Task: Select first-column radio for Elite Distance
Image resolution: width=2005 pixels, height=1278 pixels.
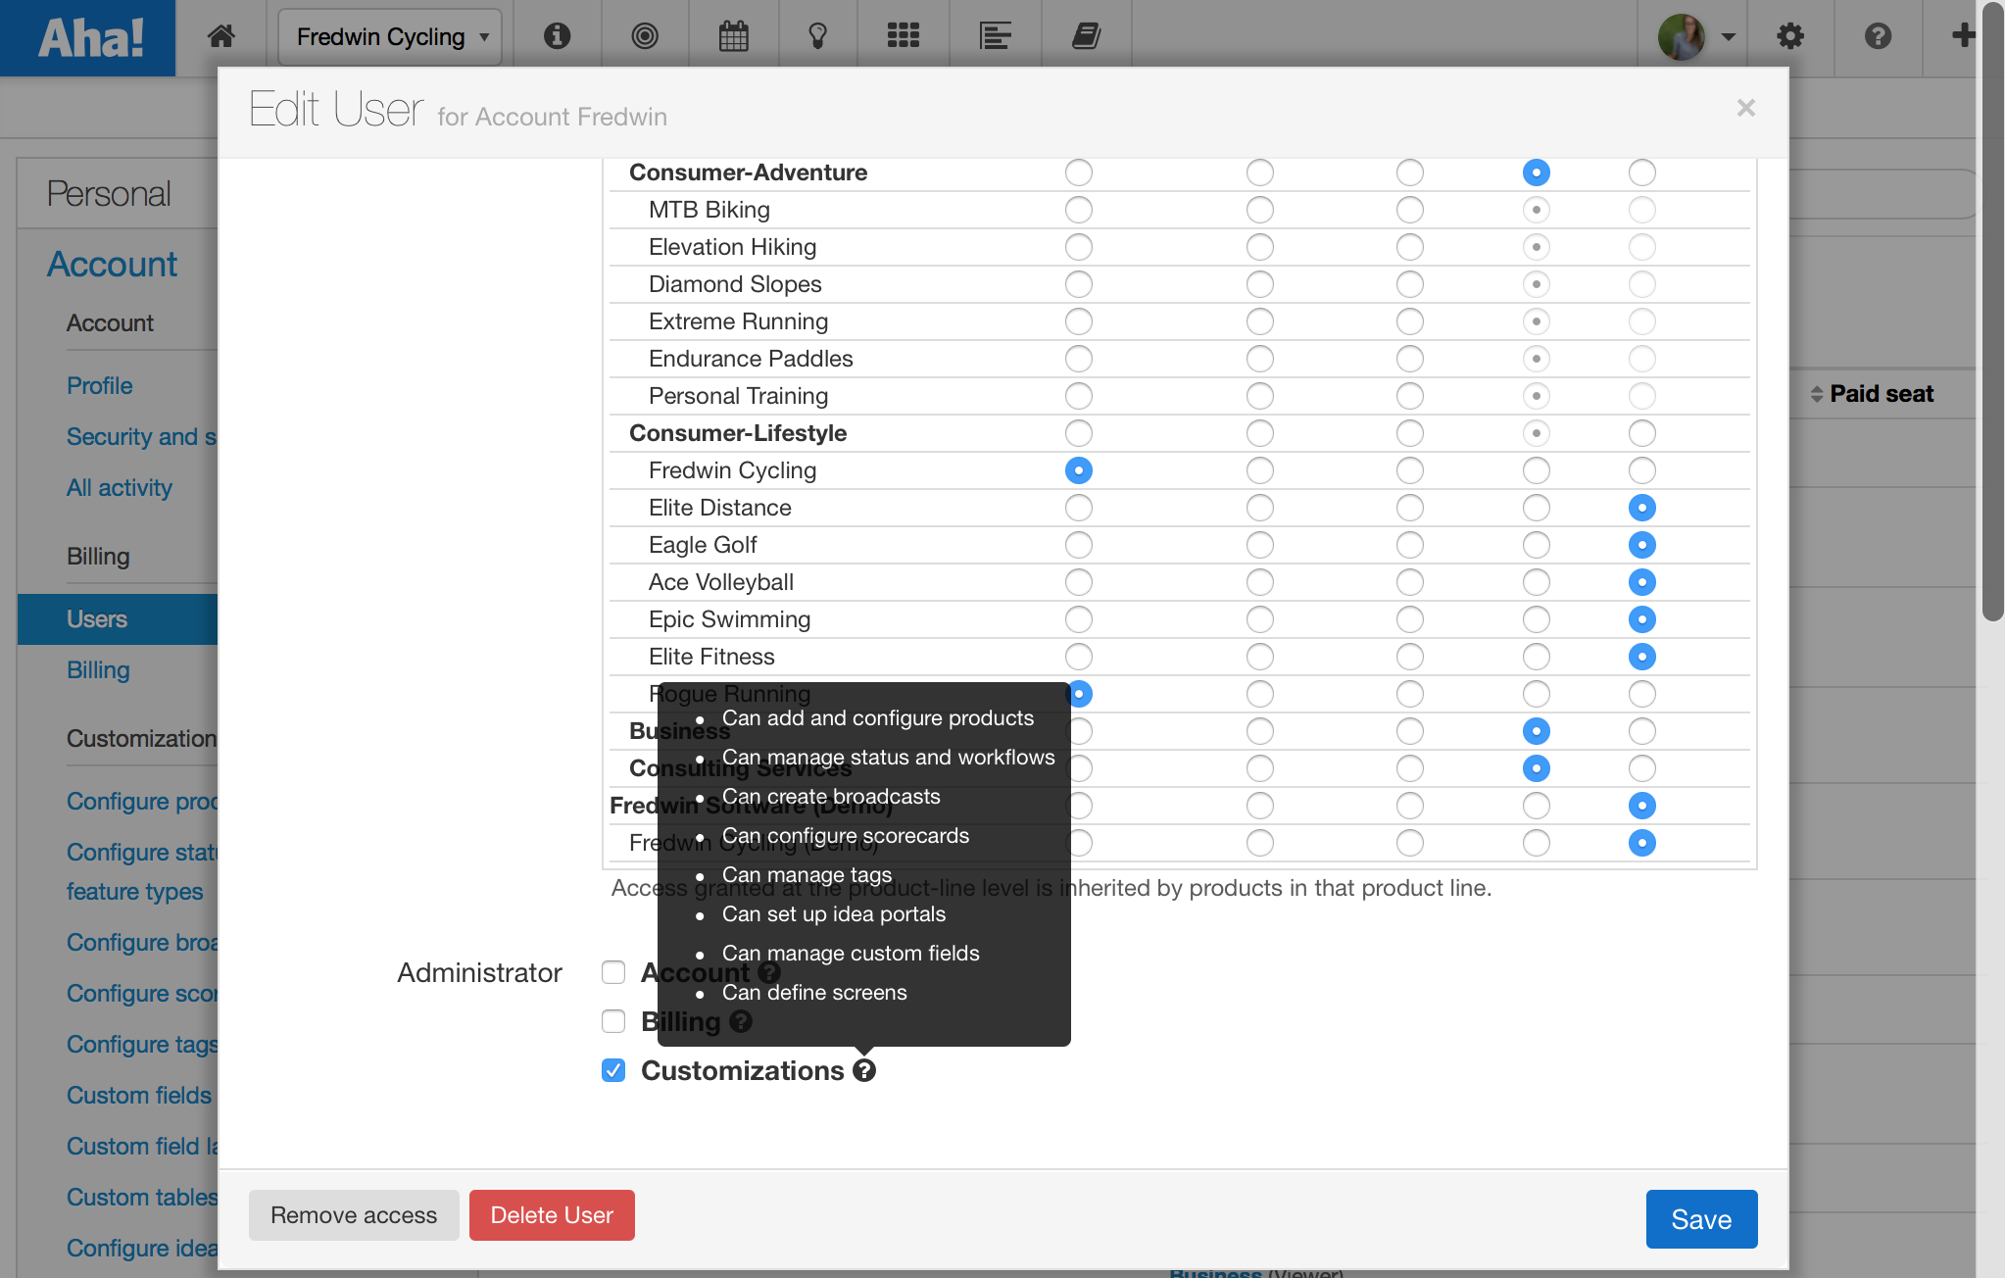Action: click(1078, 508)
